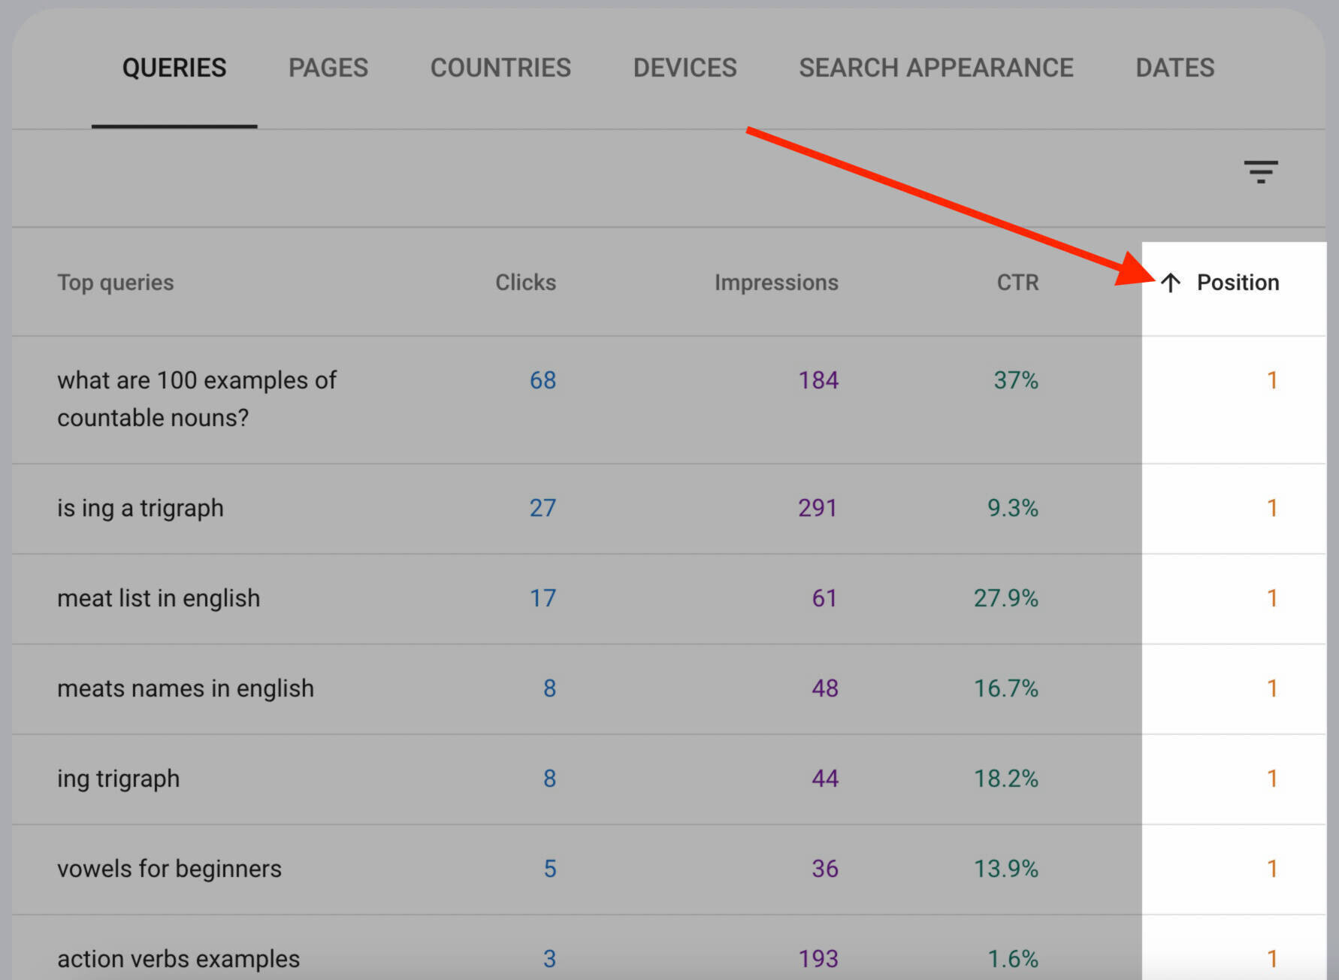
Task: Select the 'is ing a trigraph' query
Action: (141, 508)
